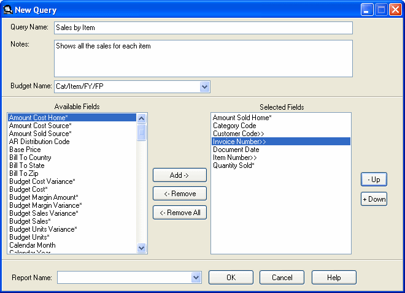
Task: Select Item Number>> in Selected Fields
Action: coord(281,158)
